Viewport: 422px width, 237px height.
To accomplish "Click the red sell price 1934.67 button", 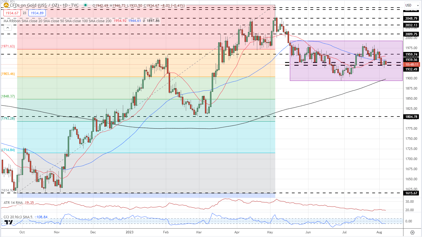I will pos(12,13).
